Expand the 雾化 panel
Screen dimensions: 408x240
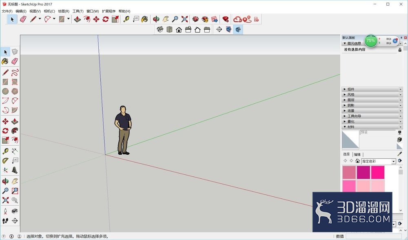372,122
